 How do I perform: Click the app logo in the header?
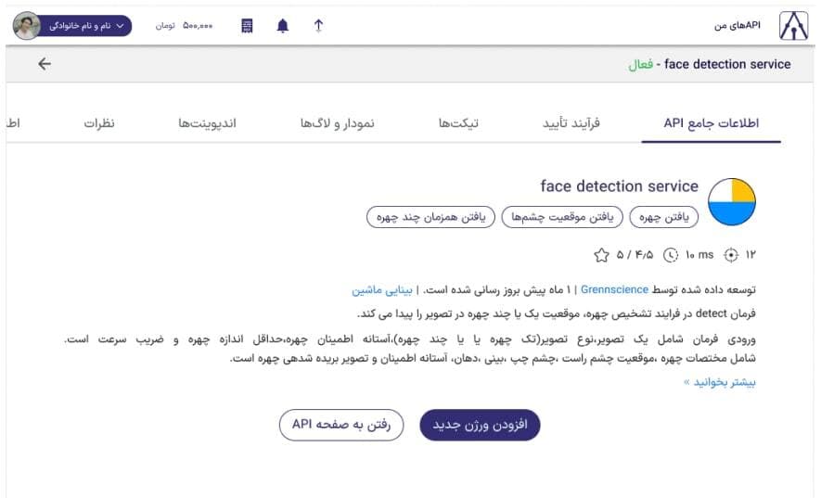click(x=793, y=26)
